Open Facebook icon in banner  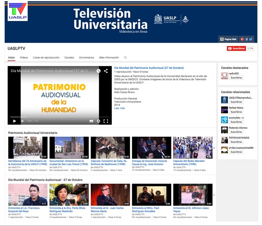(247, 39)
